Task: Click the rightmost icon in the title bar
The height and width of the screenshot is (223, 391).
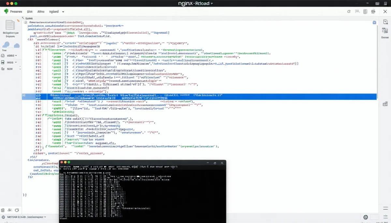Action: [x=385, y=3]
